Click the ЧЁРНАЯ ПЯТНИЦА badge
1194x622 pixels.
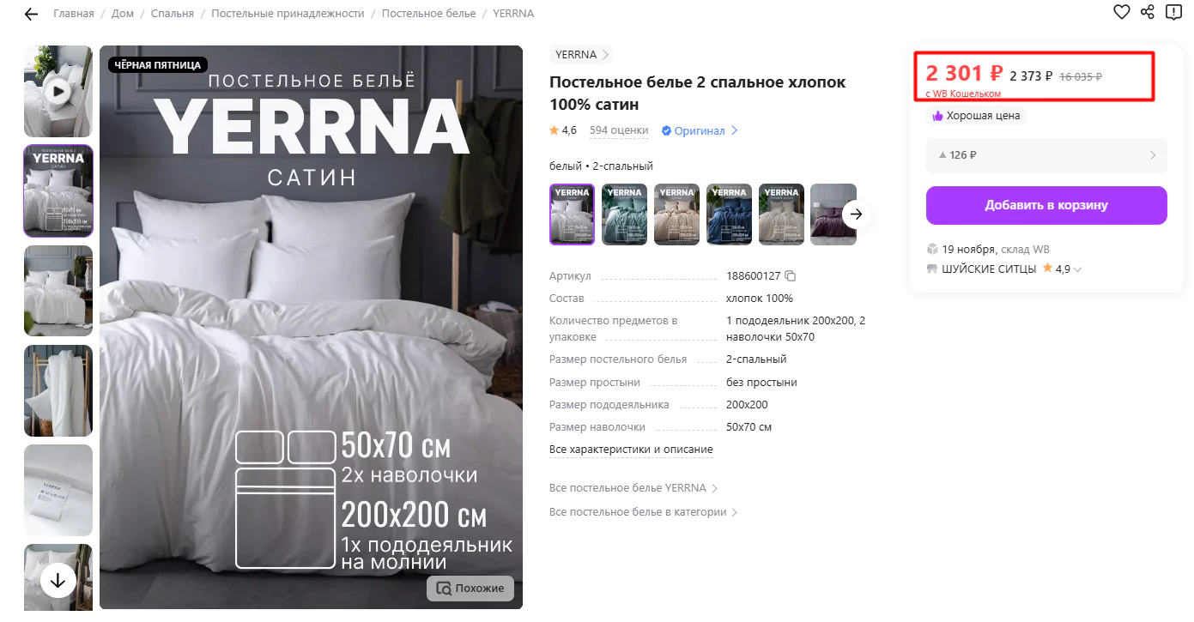[158, 65]
